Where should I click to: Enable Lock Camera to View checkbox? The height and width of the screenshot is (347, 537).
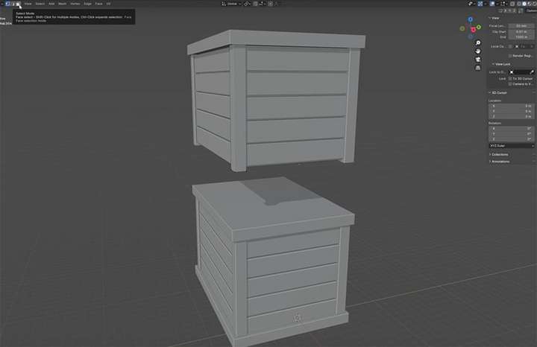pyautogui.click(x=510, y=83)
